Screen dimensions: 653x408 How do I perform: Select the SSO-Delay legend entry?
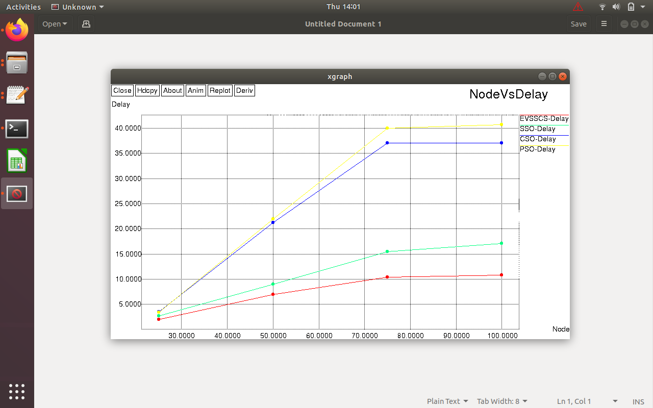pos(537,129)
